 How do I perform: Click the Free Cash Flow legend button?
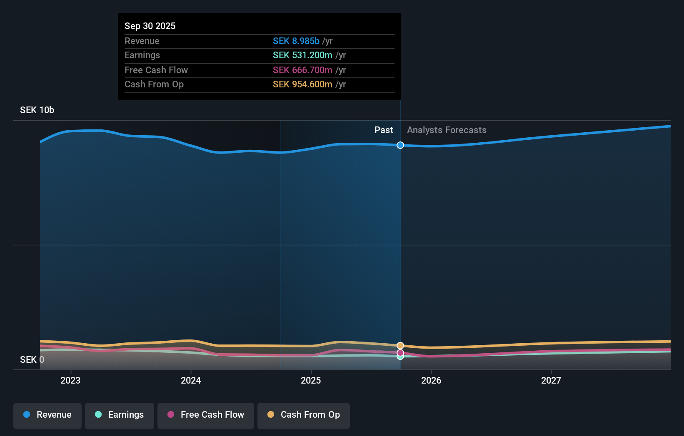pyautogui.click(x=206, y=415)
